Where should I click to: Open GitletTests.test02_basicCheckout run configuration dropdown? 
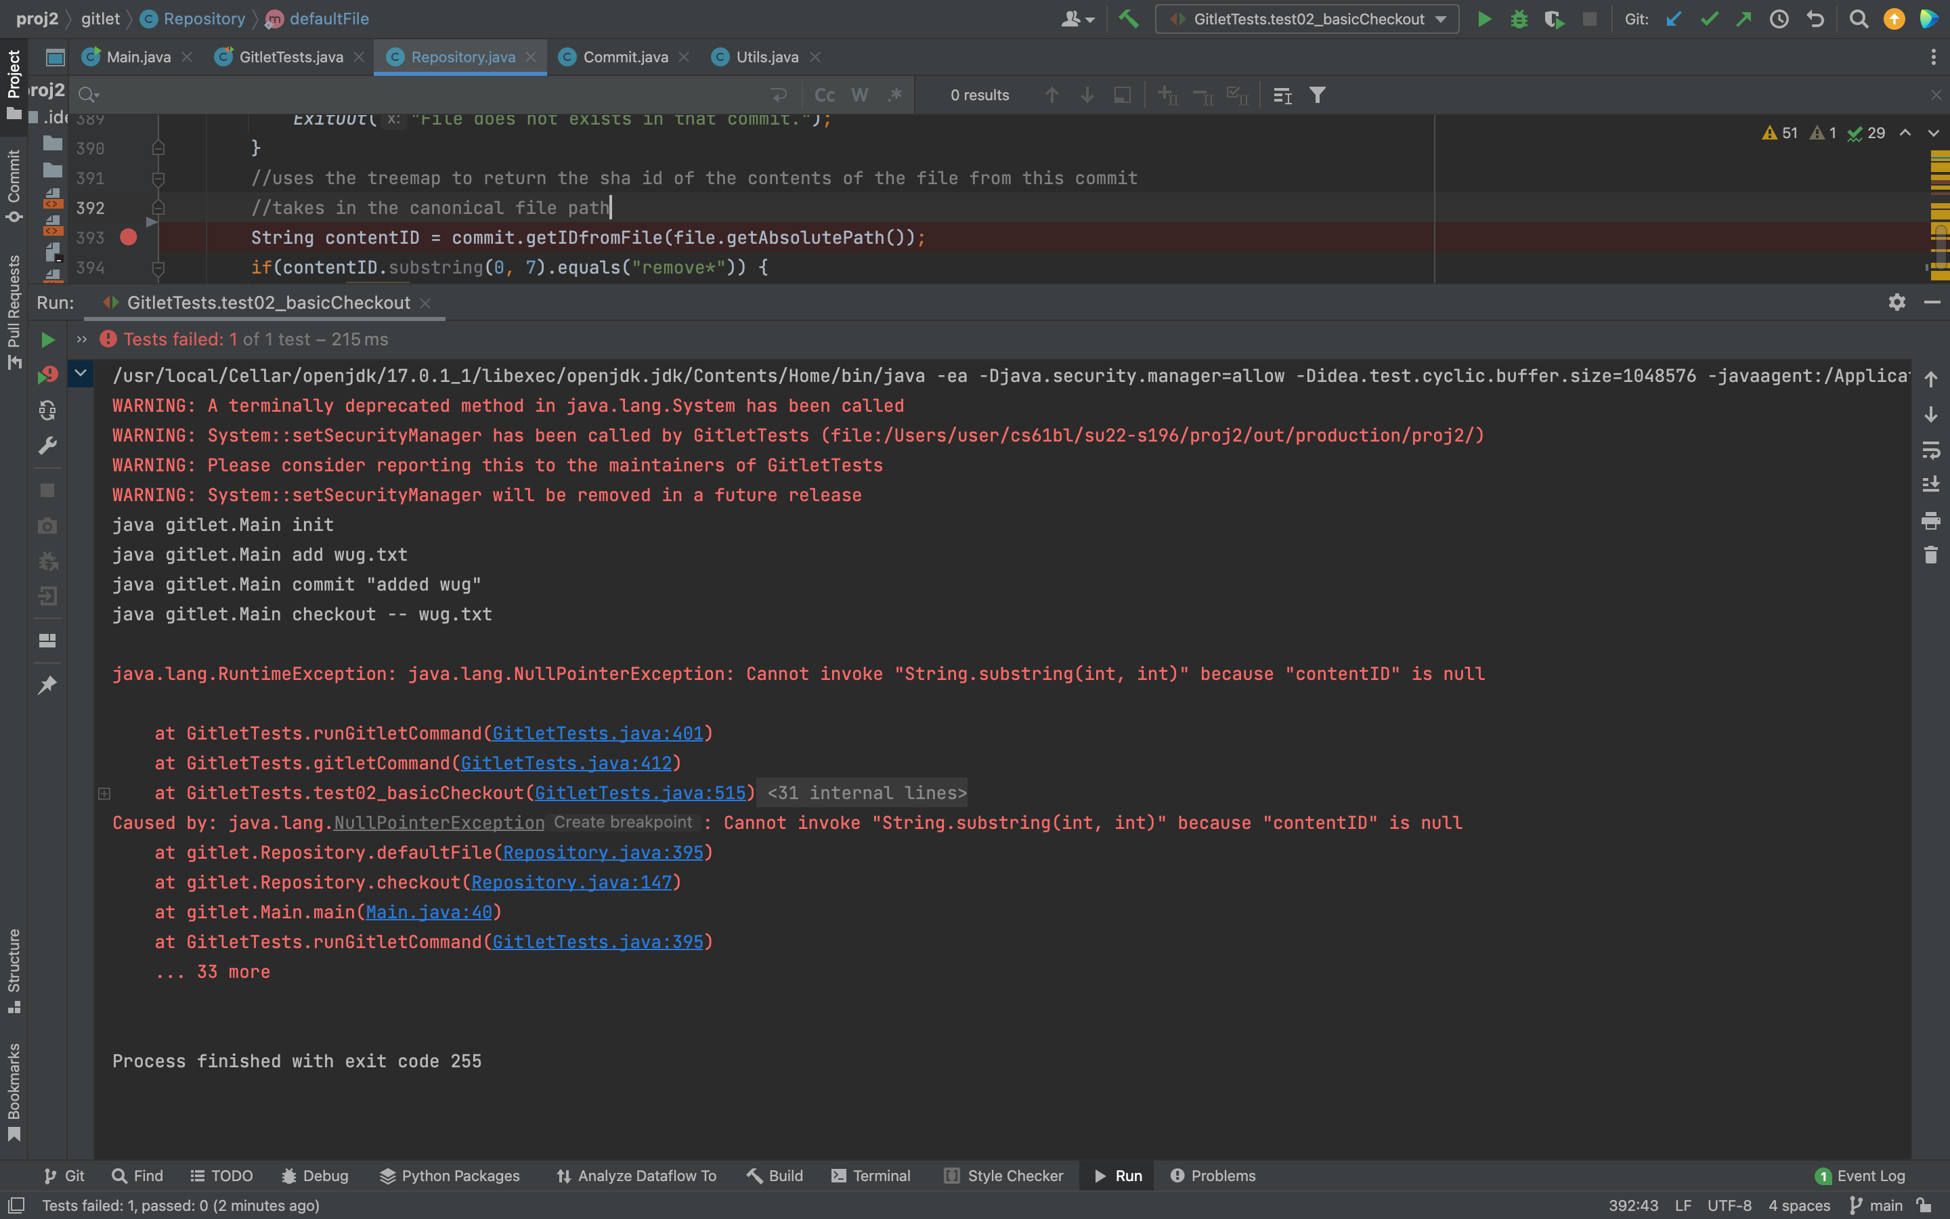(1306, 18)
